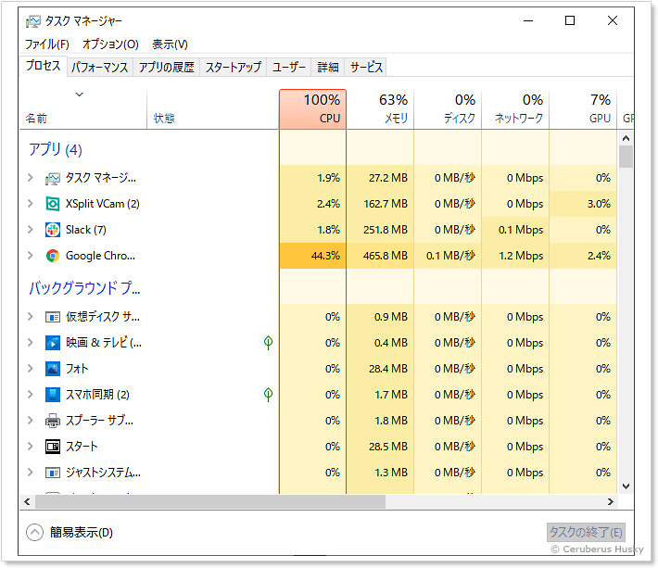Image resolution: width=658 pixels, height=568 pixels.
Task: Click suspended leaf icon on スマホ同期 row
Action: coord(268,395)
